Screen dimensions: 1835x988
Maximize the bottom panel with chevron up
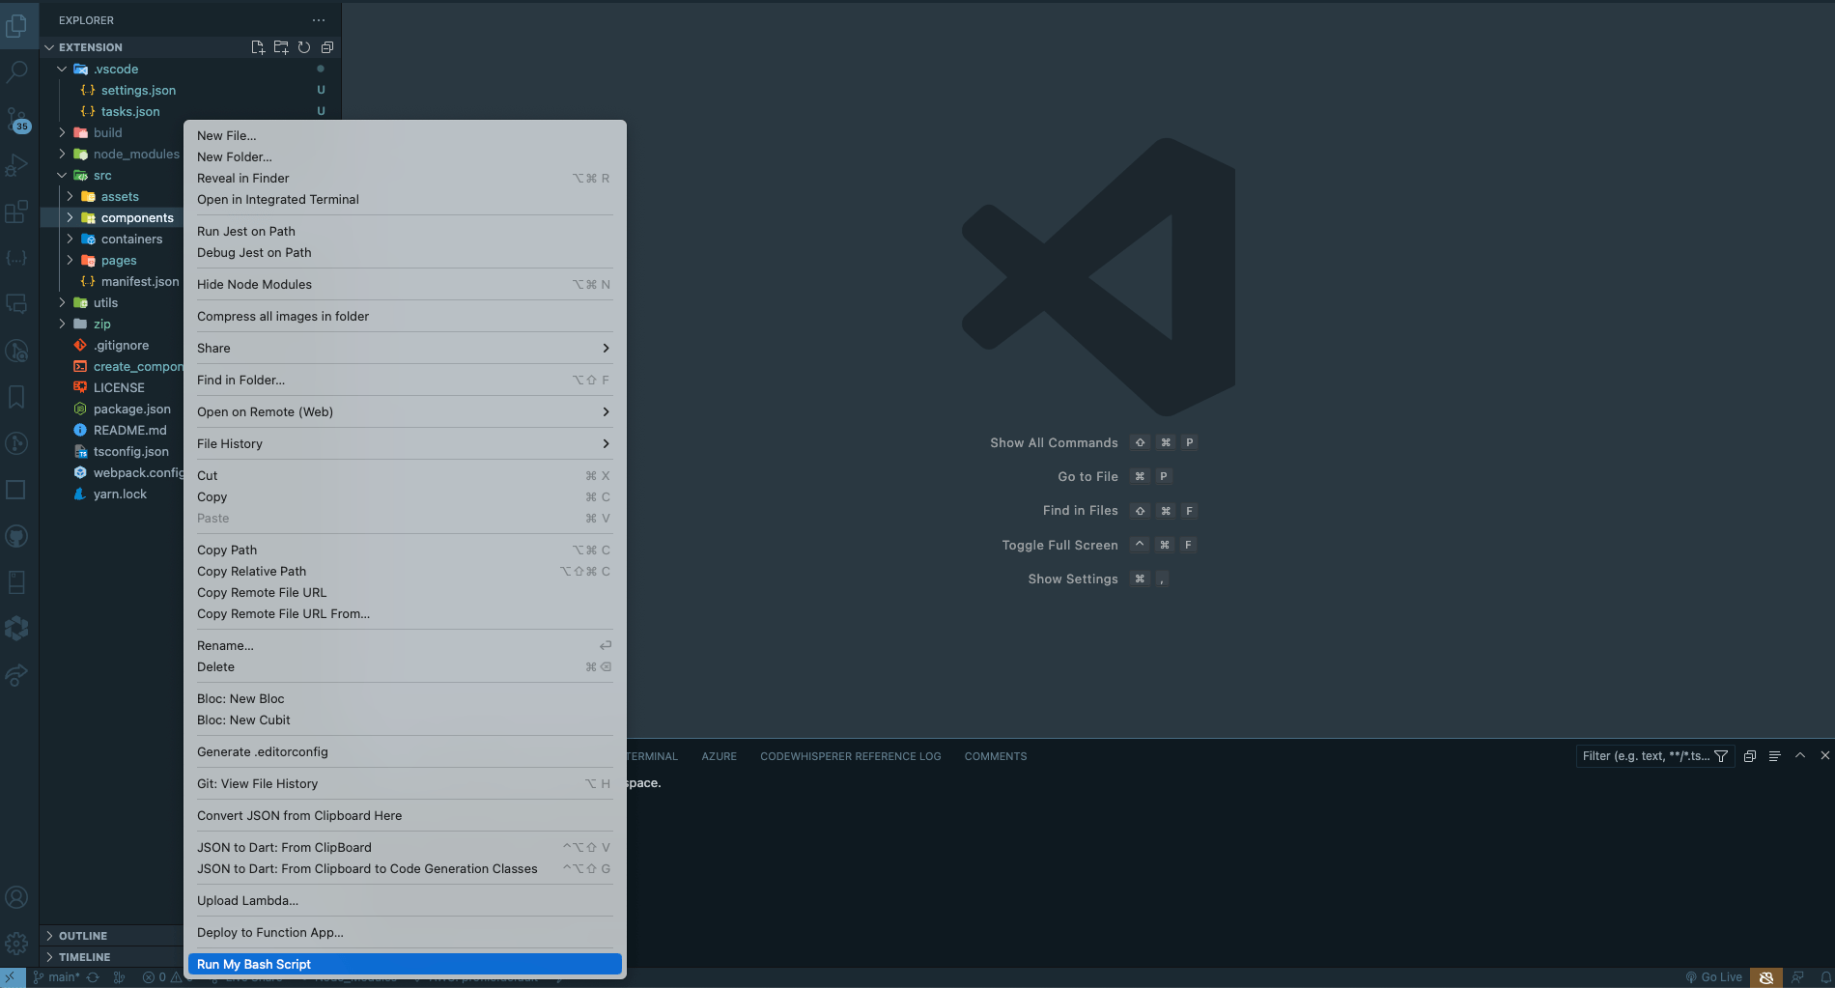(1800, 755)
